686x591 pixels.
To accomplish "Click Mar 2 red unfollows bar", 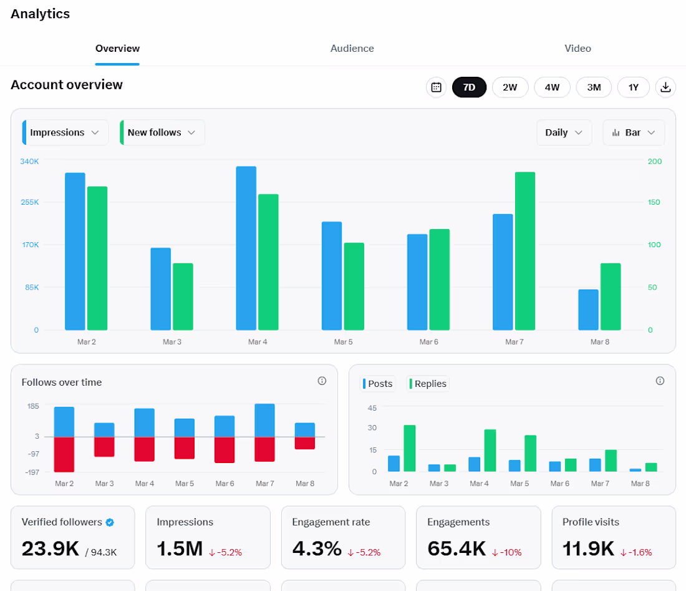I will coord(64,454).
